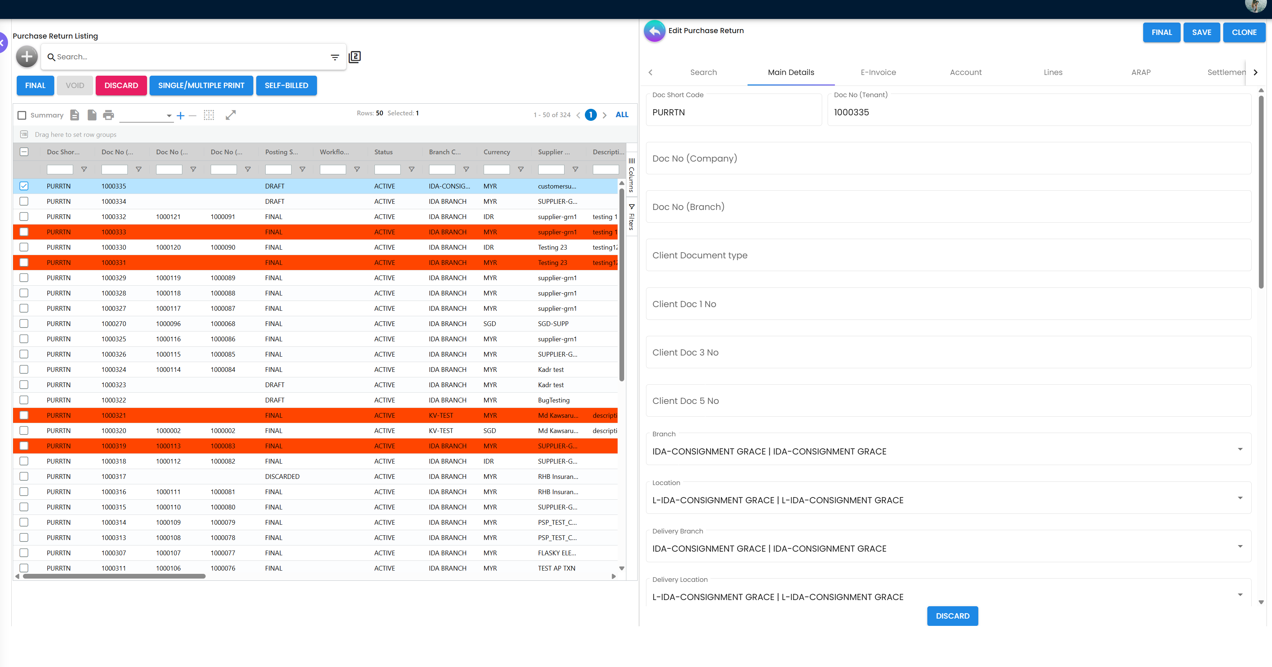The height and width of the screenshot is (667, 1272).
Task: Click the filter icon under Supplier column
Action: tap(575, 169)
